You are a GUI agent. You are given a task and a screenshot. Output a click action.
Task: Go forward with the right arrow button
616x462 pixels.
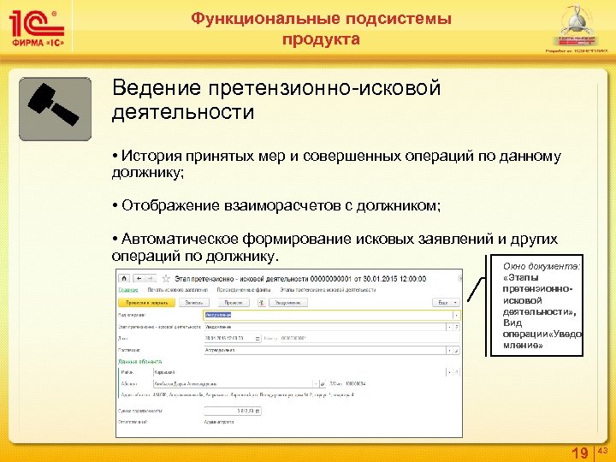(150, 278)
